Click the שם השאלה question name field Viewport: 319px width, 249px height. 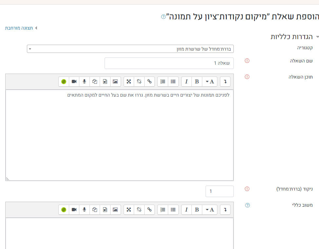[169, 63]
